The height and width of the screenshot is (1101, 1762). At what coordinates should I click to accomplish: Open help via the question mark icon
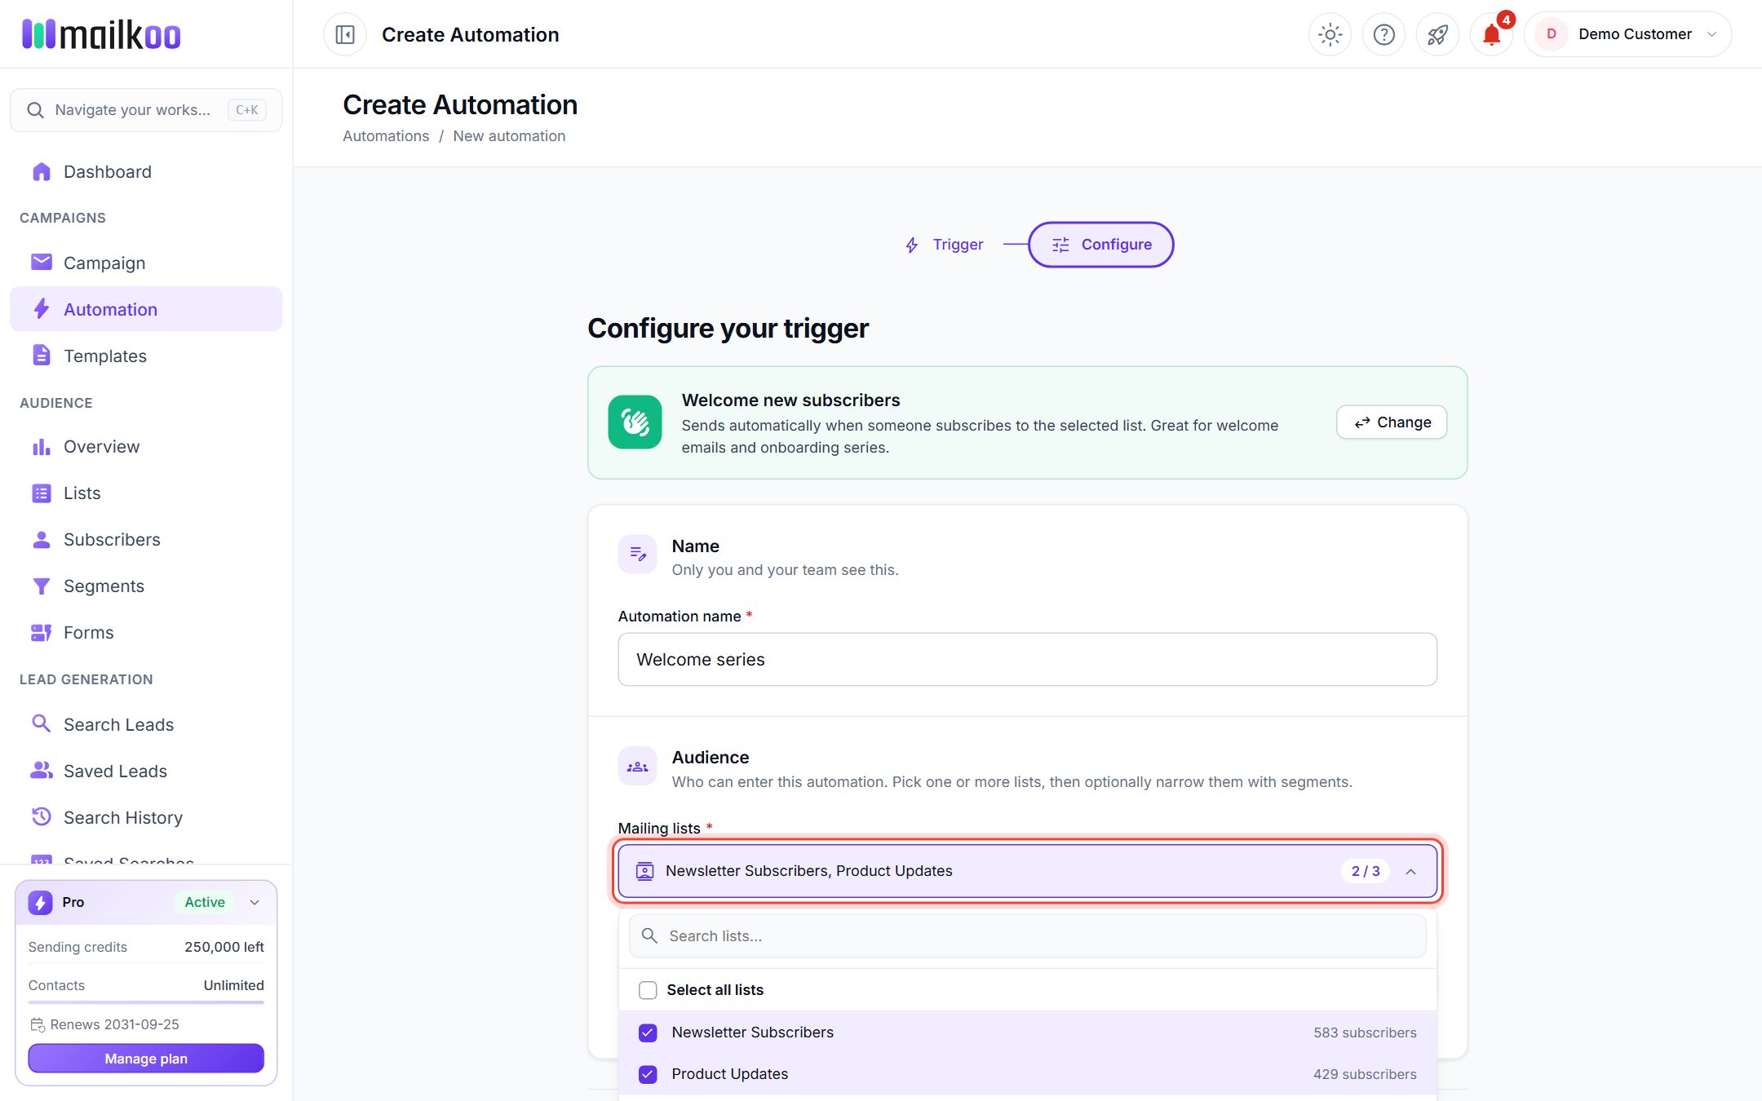(x=1383, y=34)
